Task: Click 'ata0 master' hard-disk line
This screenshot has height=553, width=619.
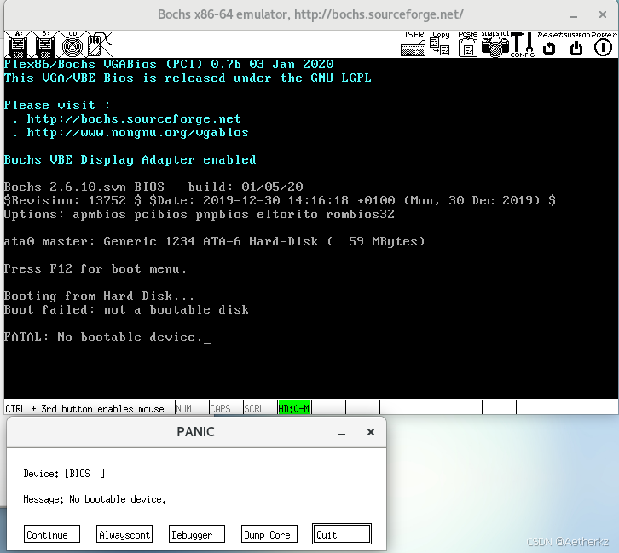Action: coord(214,241)
